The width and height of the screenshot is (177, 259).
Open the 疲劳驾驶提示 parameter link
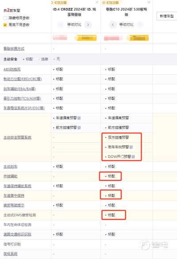coord(14,206)
